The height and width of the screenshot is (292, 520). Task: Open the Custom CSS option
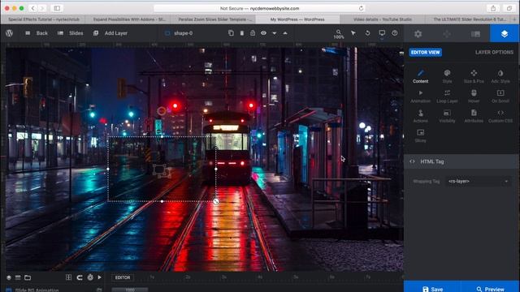[x=500, y=116]
